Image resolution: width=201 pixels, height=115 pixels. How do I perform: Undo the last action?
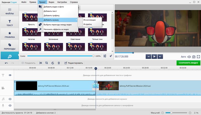coord(6,63)
